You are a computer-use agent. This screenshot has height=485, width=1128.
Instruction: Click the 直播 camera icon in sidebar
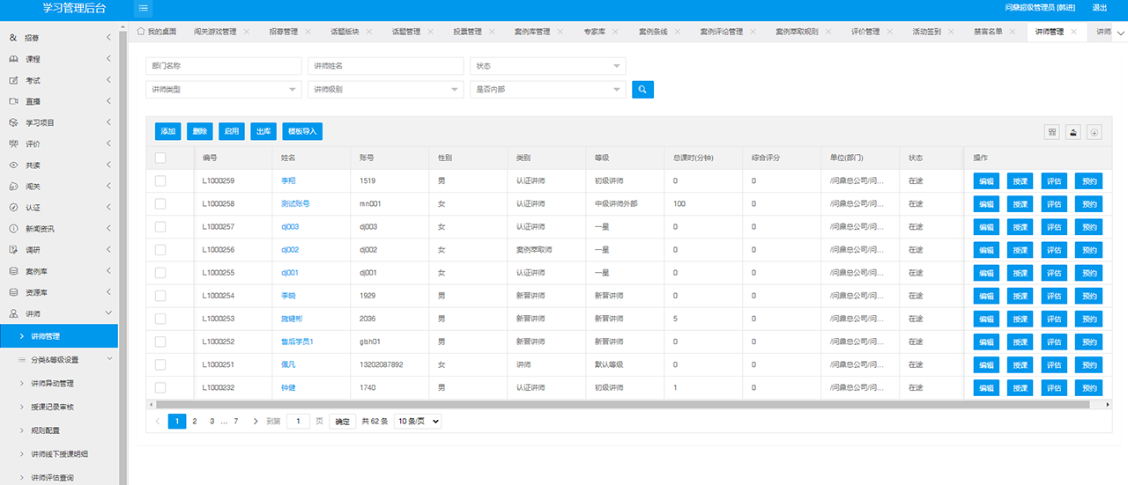tap(13, 101)
